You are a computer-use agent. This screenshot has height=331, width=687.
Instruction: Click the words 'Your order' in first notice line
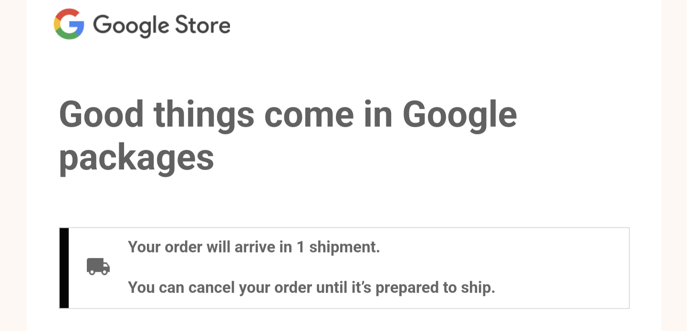tap(165, 247)
